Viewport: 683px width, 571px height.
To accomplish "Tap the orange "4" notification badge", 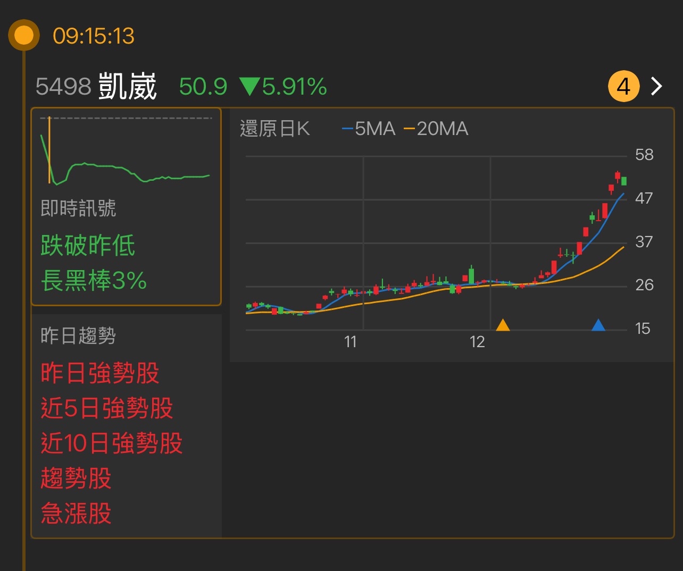I will (623, 86).
